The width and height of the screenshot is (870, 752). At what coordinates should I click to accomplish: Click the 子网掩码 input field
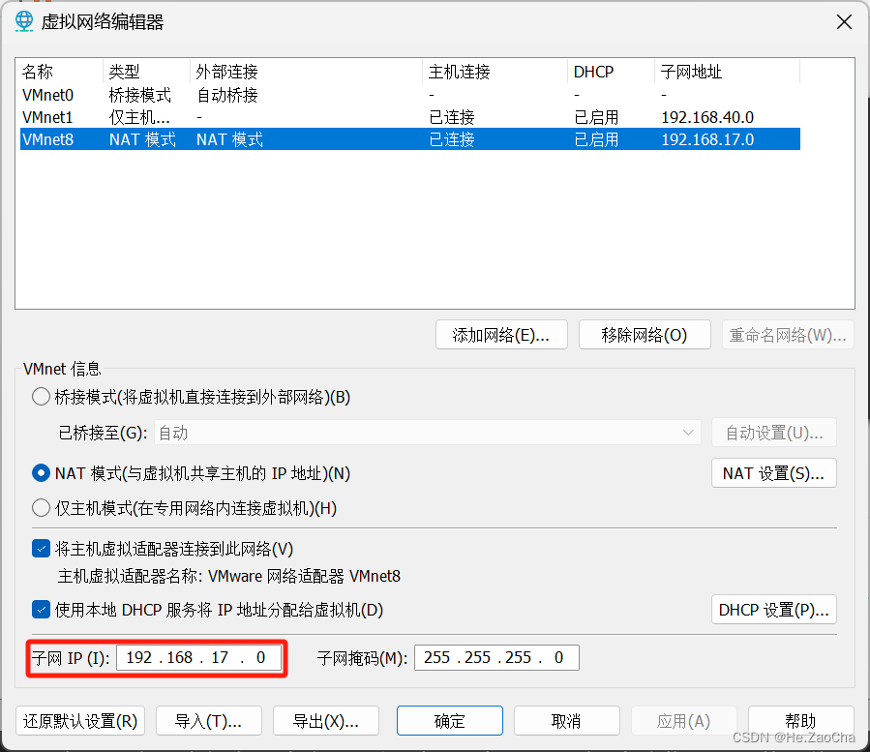coord(496,657)
